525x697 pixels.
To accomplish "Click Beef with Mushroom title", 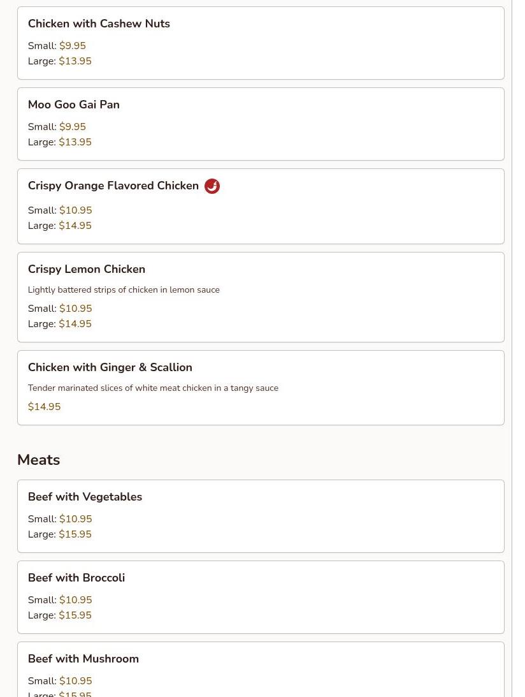I will 83,658.
